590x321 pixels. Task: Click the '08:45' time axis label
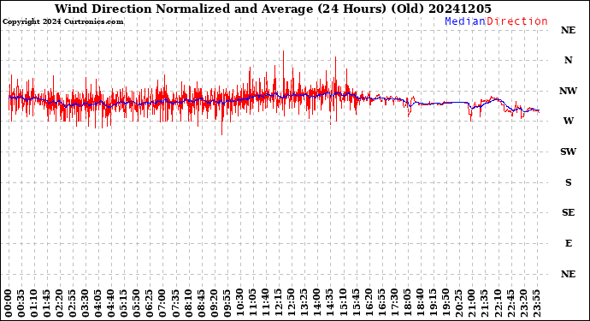pos(201,303)
